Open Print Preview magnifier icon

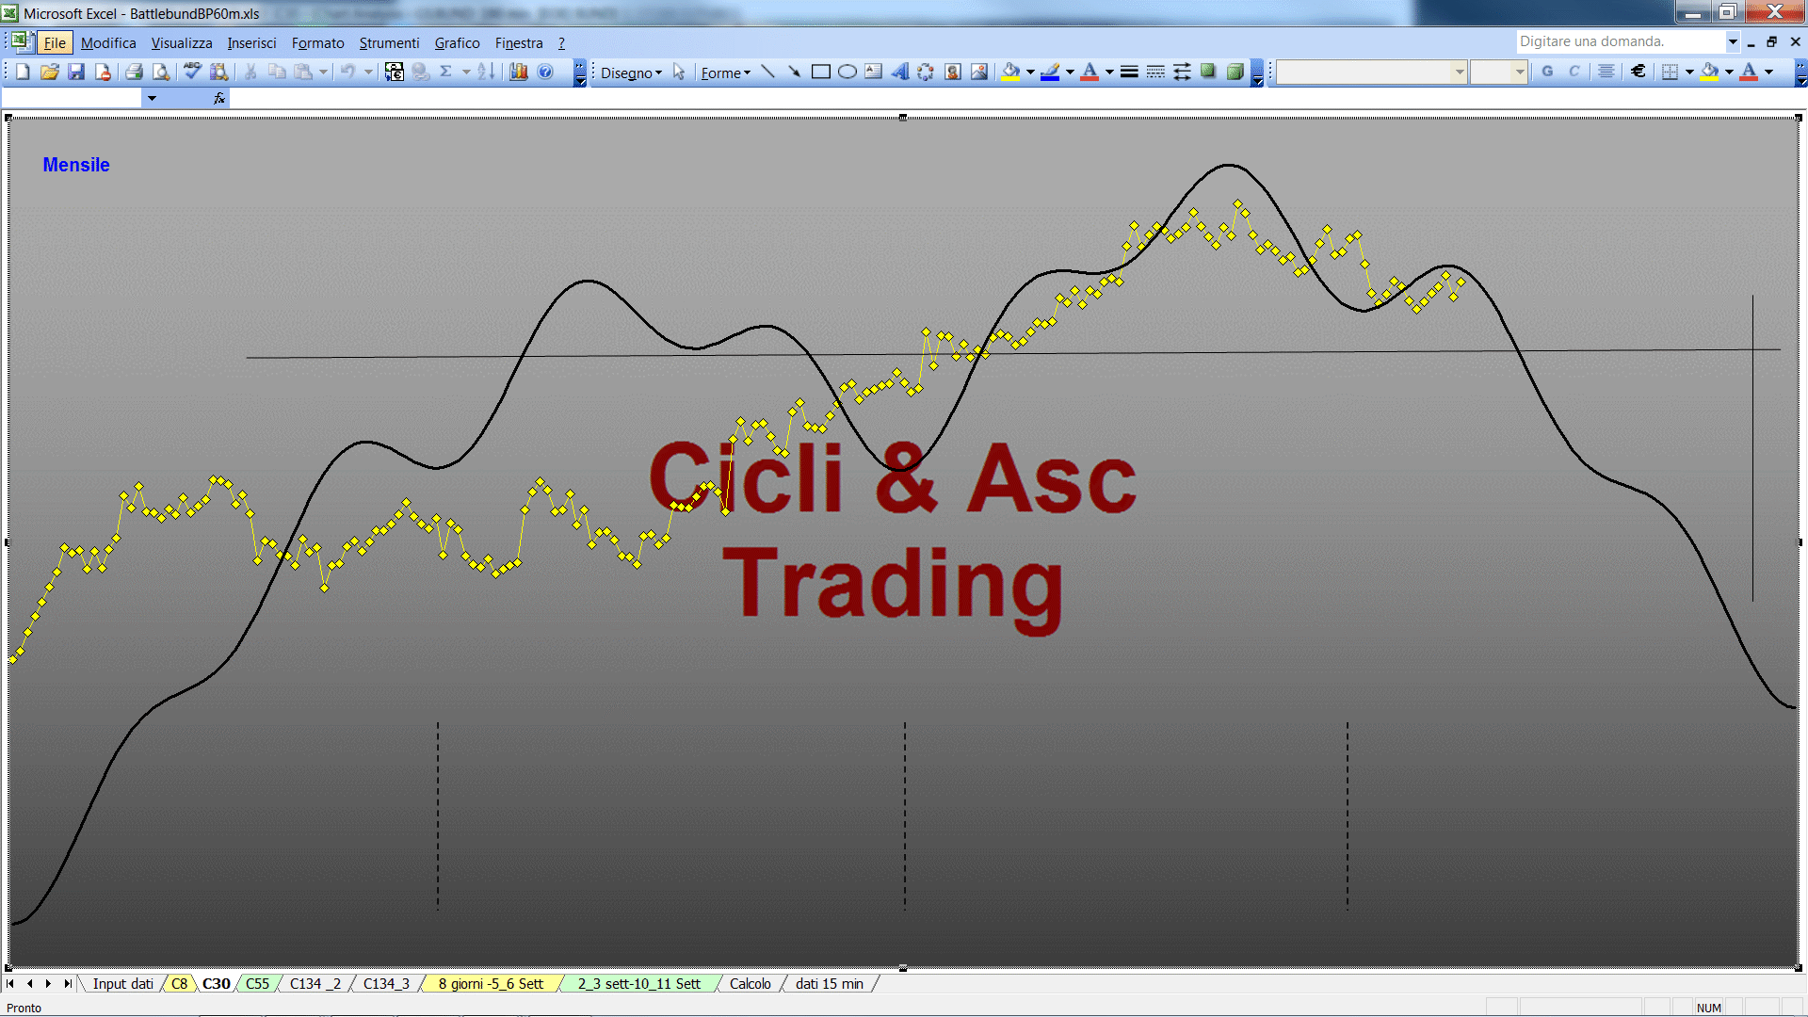pos(161,72)
